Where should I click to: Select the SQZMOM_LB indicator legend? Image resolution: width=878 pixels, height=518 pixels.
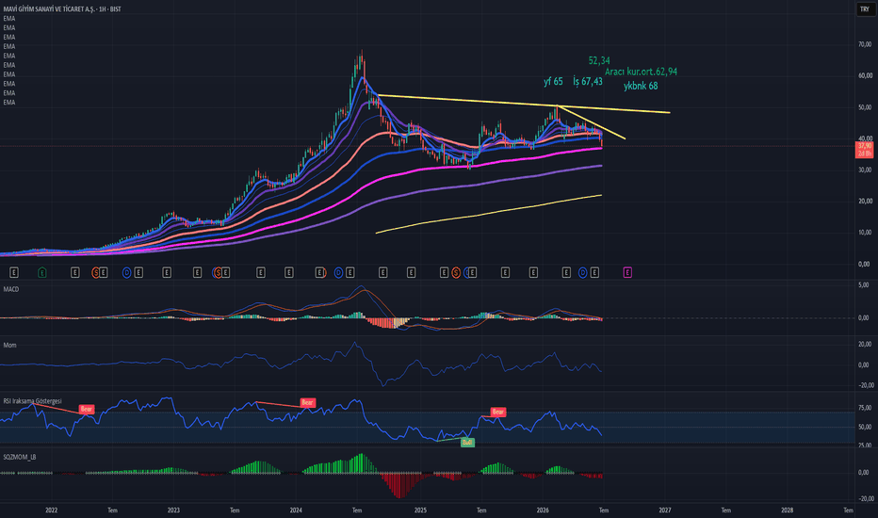[x=20, y=457]
